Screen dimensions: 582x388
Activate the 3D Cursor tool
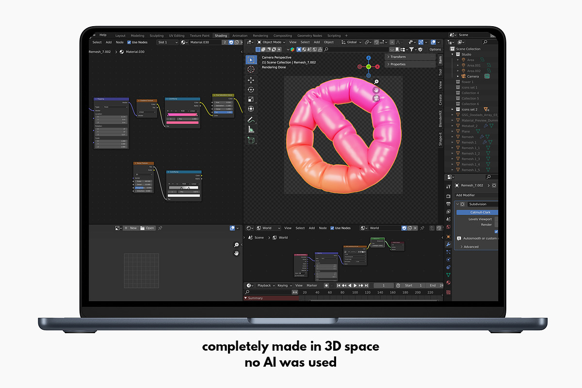(x=251, y=69)
